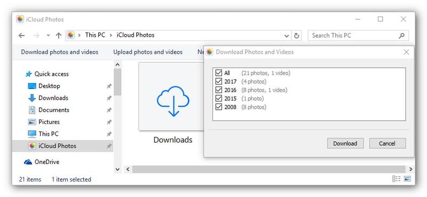Click the Search This PC field
Screen dimensions: 427x197
click(x=358, y=35)
